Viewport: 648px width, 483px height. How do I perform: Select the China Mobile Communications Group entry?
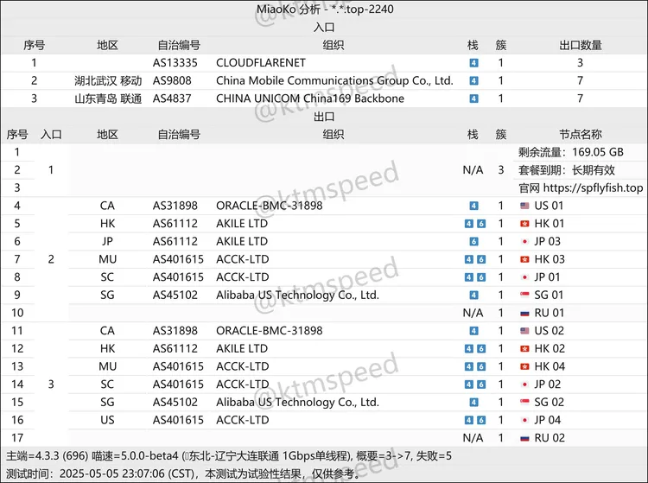pyautogui.click(x=334, y=81)
